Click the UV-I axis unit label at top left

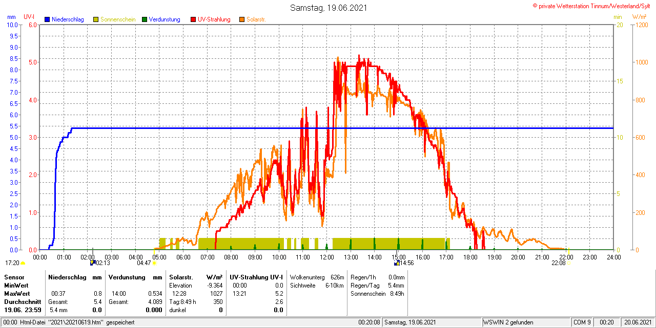click(29, 17)
